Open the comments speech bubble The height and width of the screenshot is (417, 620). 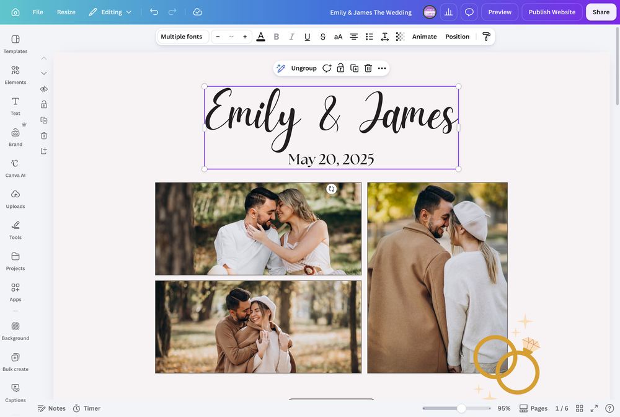(469, 12)
